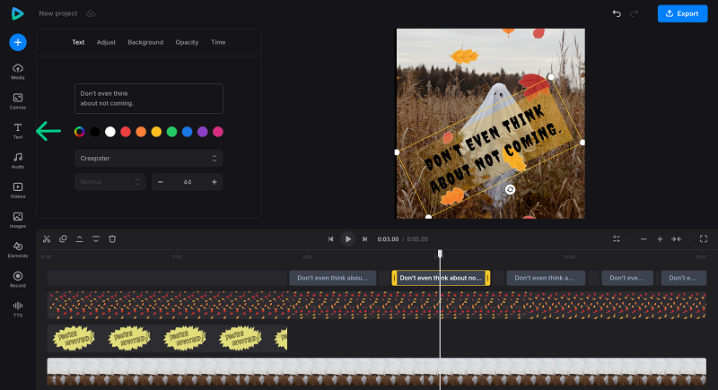Switch to the Background tab
Image resolution: width=718 pixels, height=390 pixels.
click(x=145, y=42)
